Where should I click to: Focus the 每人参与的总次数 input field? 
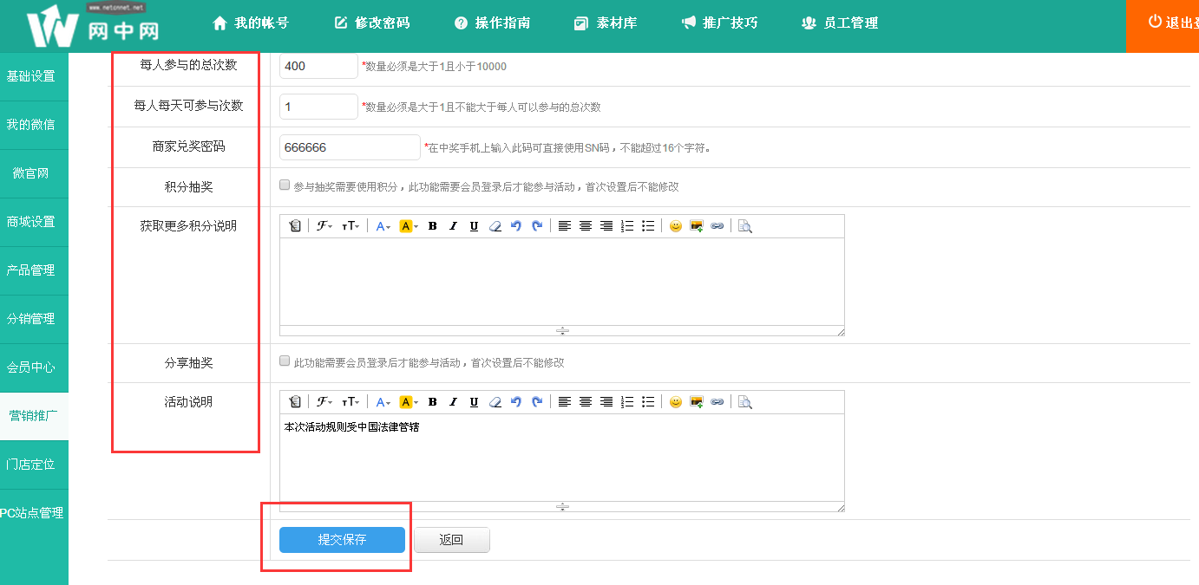[318, 66]
